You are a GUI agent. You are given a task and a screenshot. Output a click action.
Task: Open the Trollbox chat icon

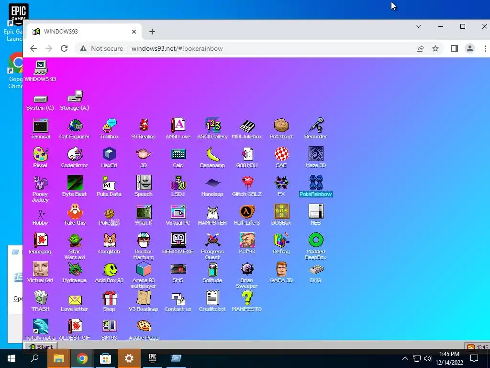point(109,126)
